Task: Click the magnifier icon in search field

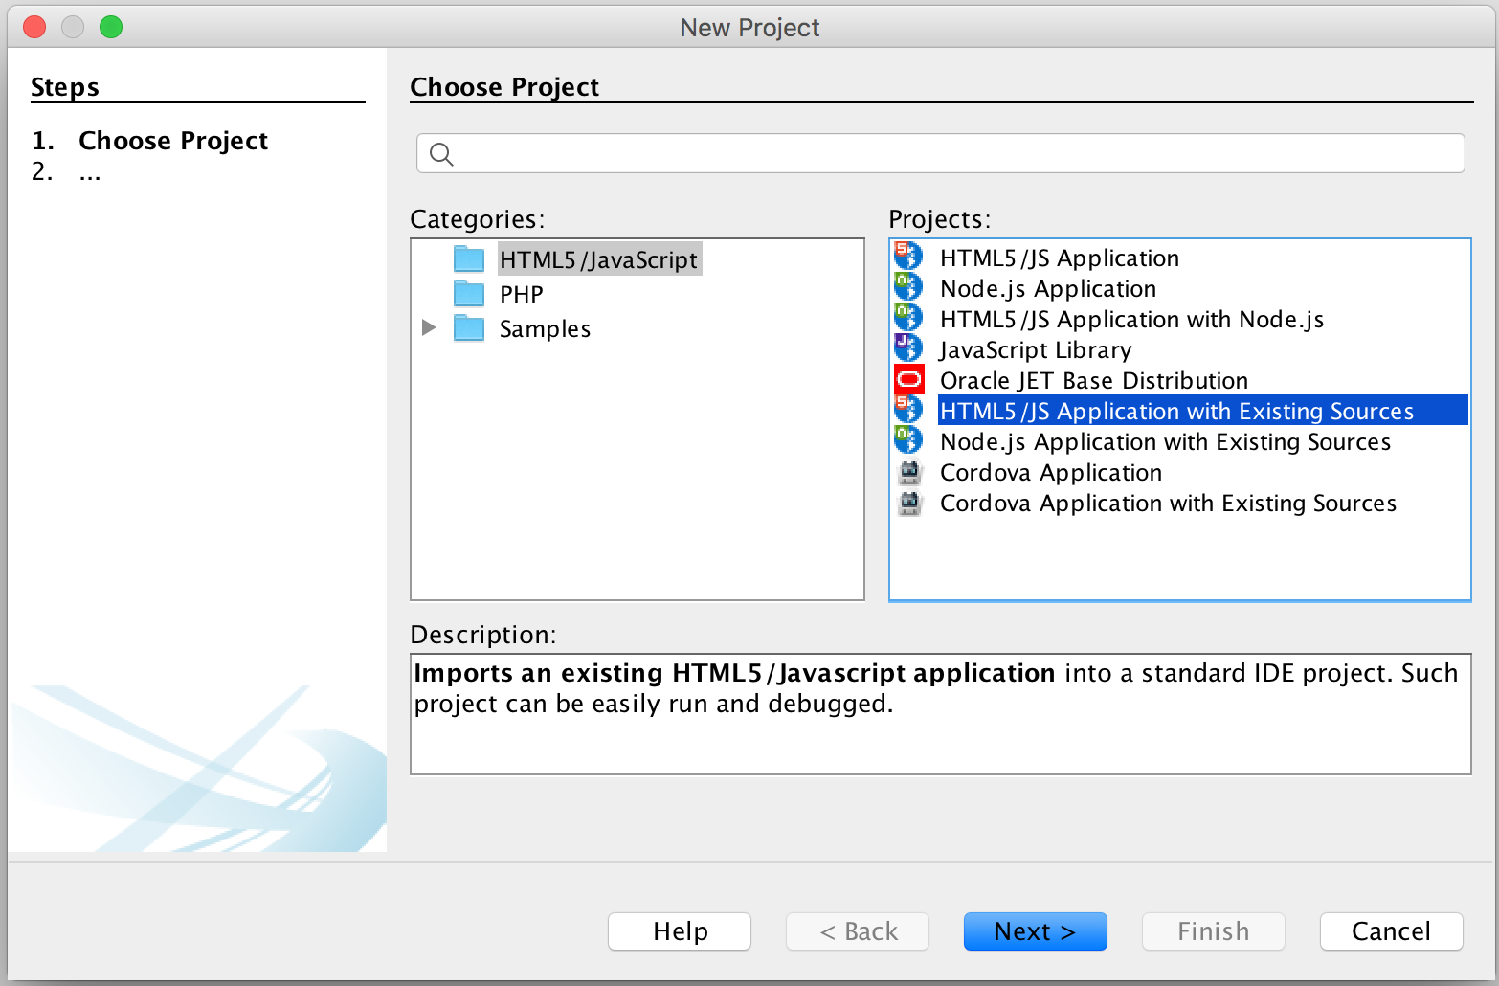Action: click(x=441, y=153)
